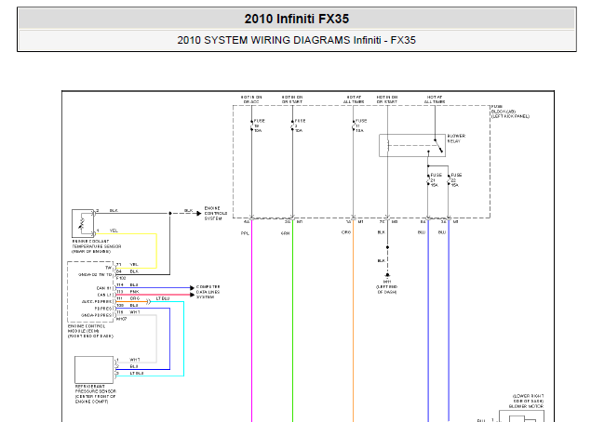This screenshot has width=591, height=422.
Task: Click the yellow YEL sensor wire
Action: 155,249
